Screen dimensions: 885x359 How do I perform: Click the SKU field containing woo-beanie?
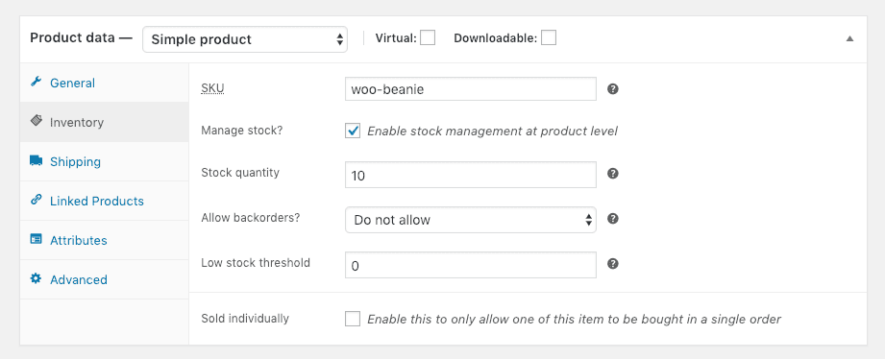(x=471, y=89)
